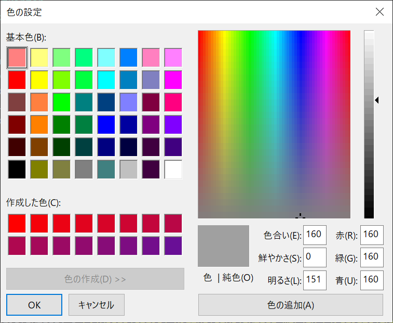Select the final indigo-purple custom color swatch
Image resolution: width=393 pixels, height=323 pixels.
[x=173, y=246]
